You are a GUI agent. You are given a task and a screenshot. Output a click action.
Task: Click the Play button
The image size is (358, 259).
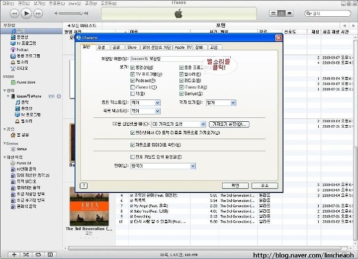pyautogui.click(x=26, y=13)
